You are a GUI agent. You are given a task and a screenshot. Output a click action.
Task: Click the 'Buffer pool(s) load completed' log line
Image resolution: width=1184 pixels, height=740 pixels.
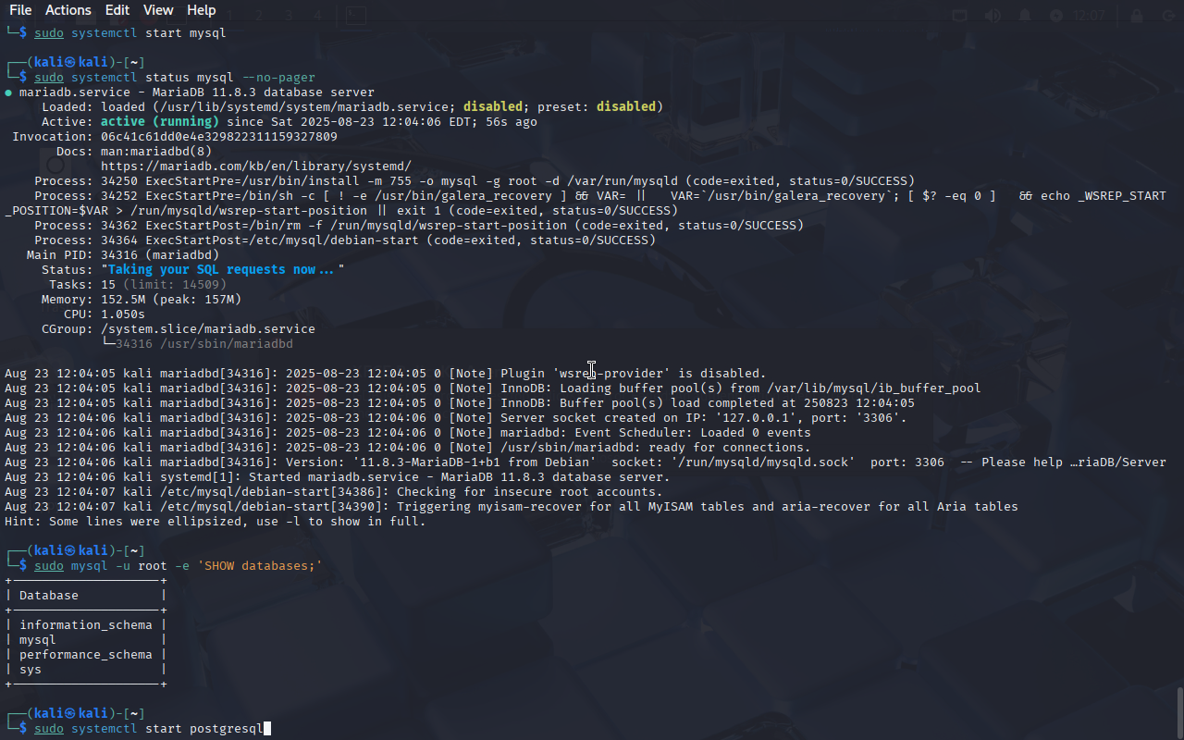(x=460, y=403)
